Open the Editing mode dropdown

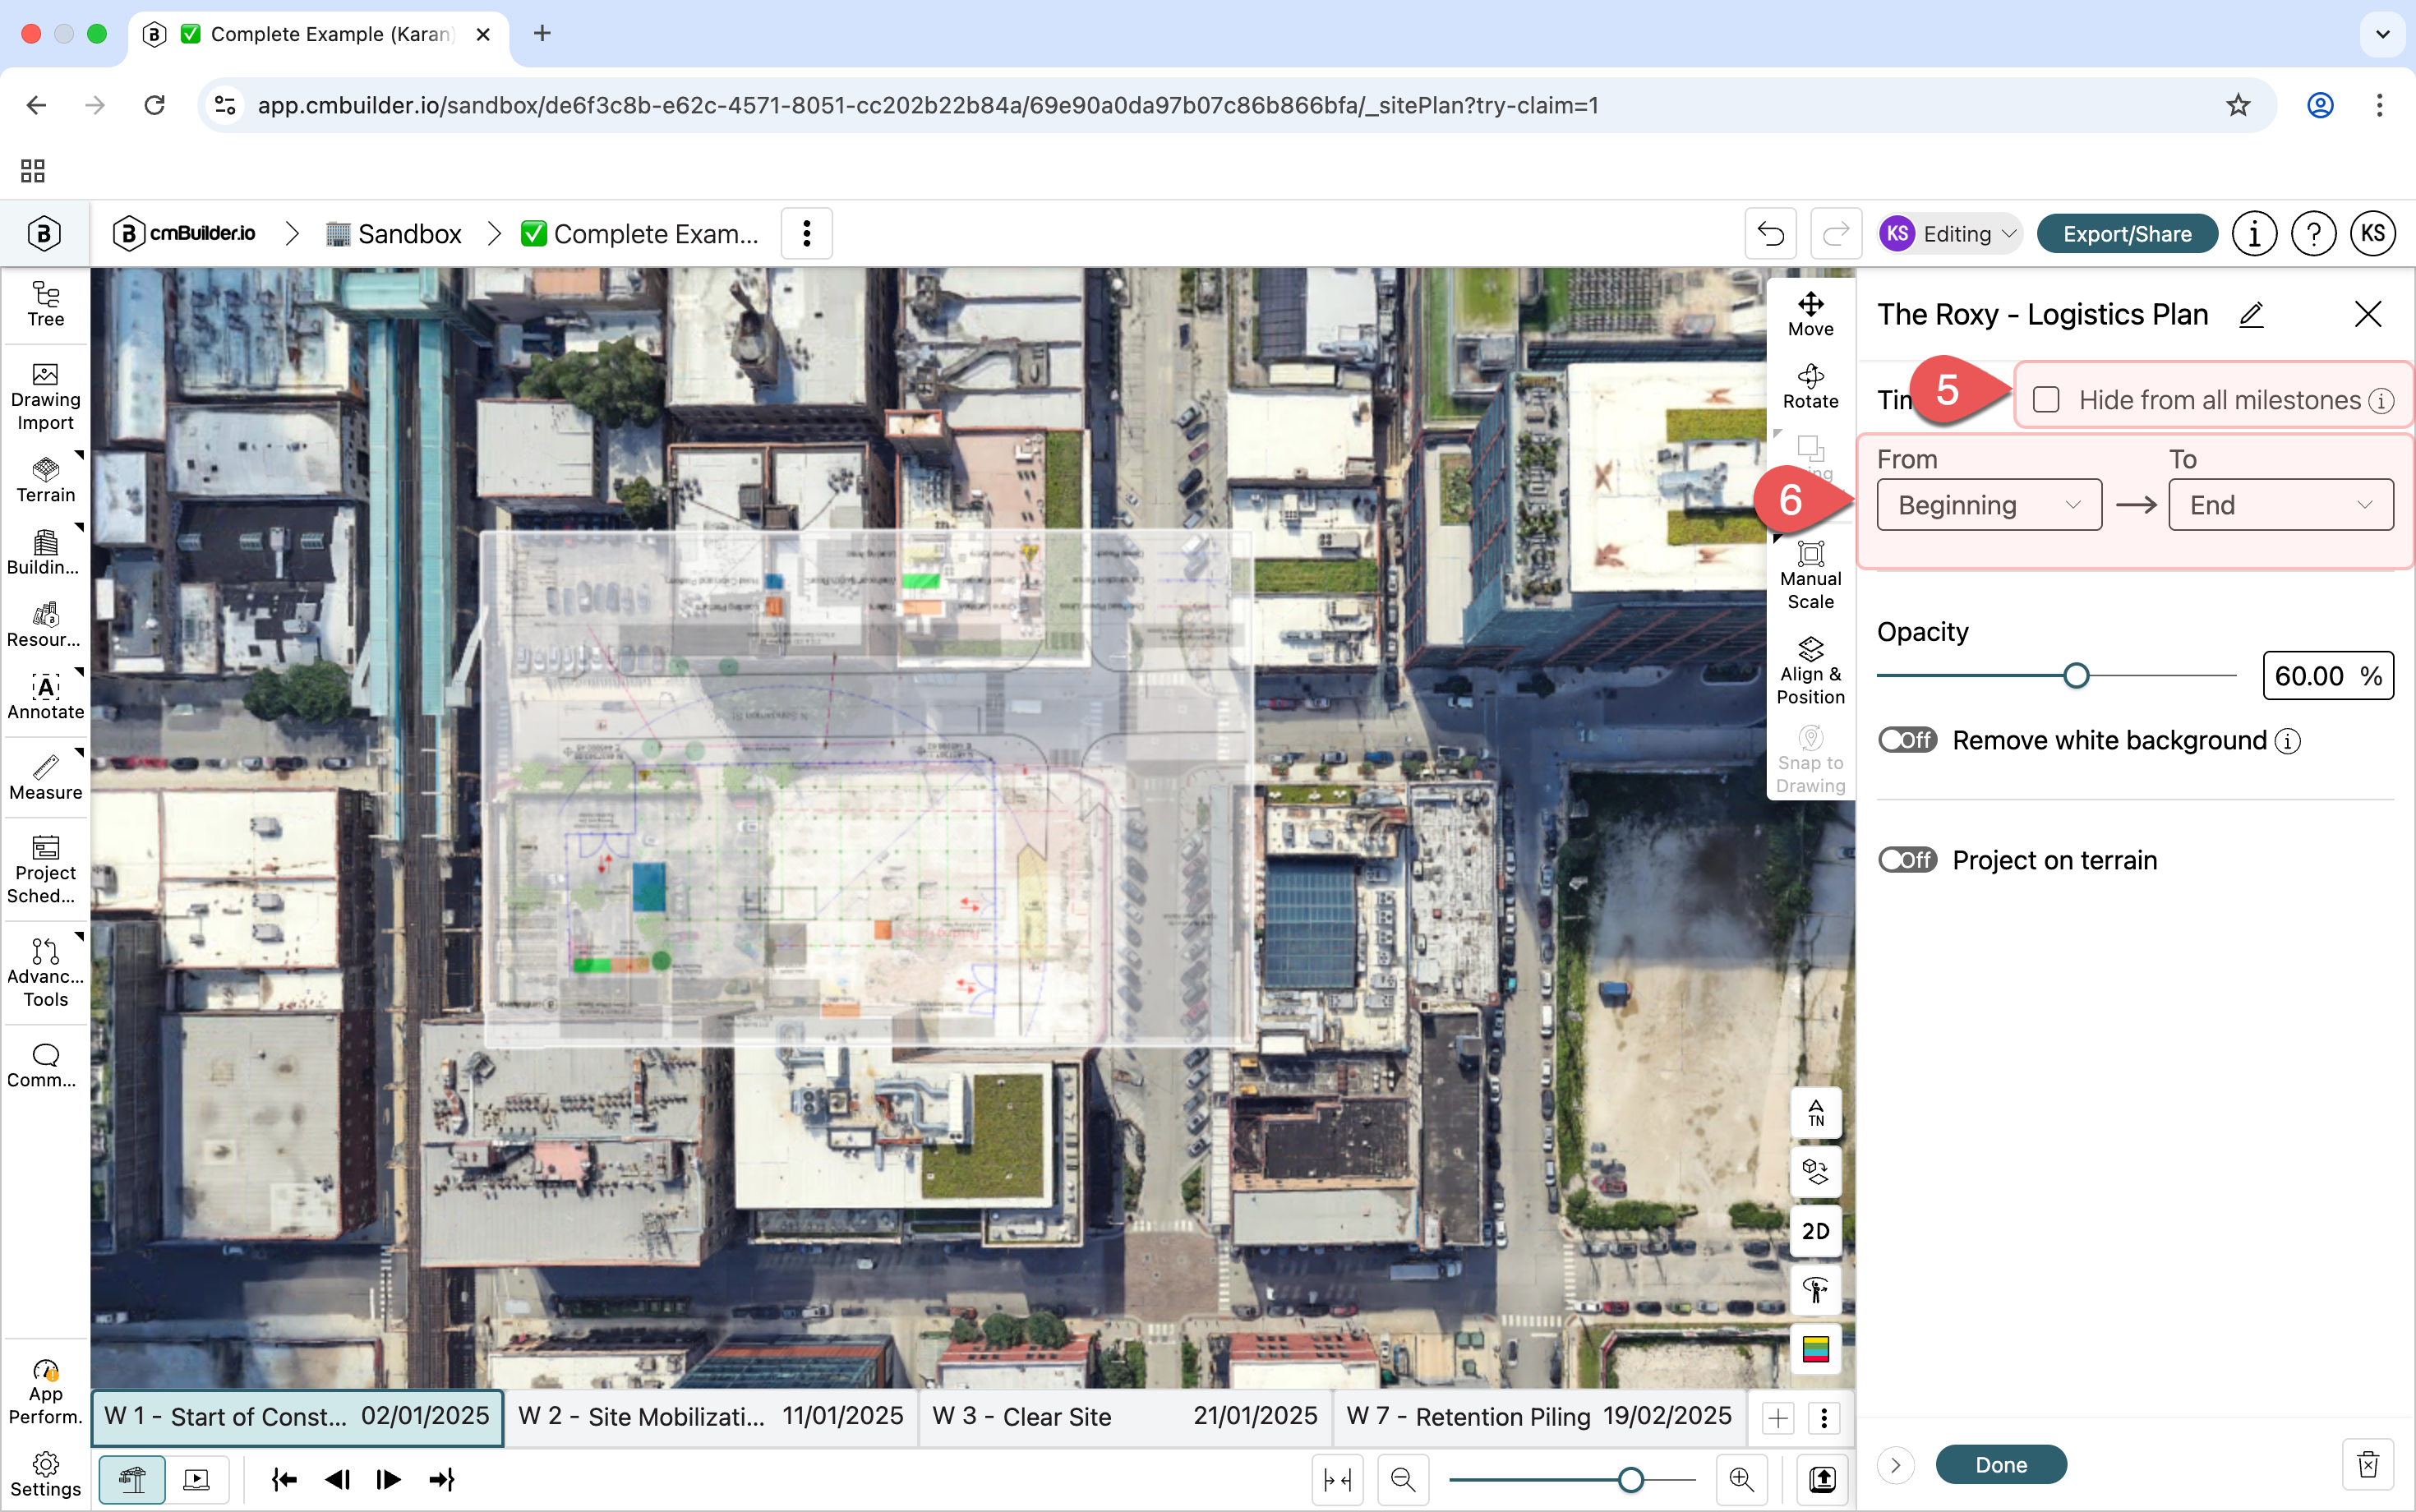[x=1950, y=234]
